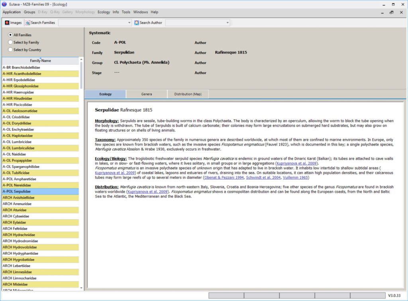Switch to the Genera tab

(x=147, y=94)
